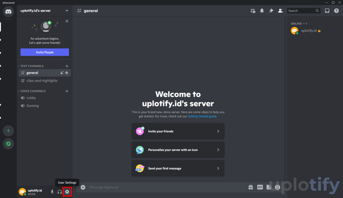Viewport: 343px width, 198px height.
Task: Select Send your first message card
Action: pyautogui.click(x=178, y=168)
